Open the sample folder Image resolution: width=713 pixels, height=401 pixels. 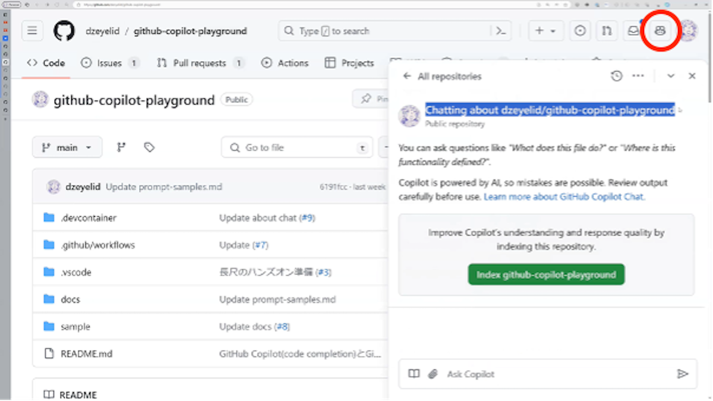click(x=75, y=327)
